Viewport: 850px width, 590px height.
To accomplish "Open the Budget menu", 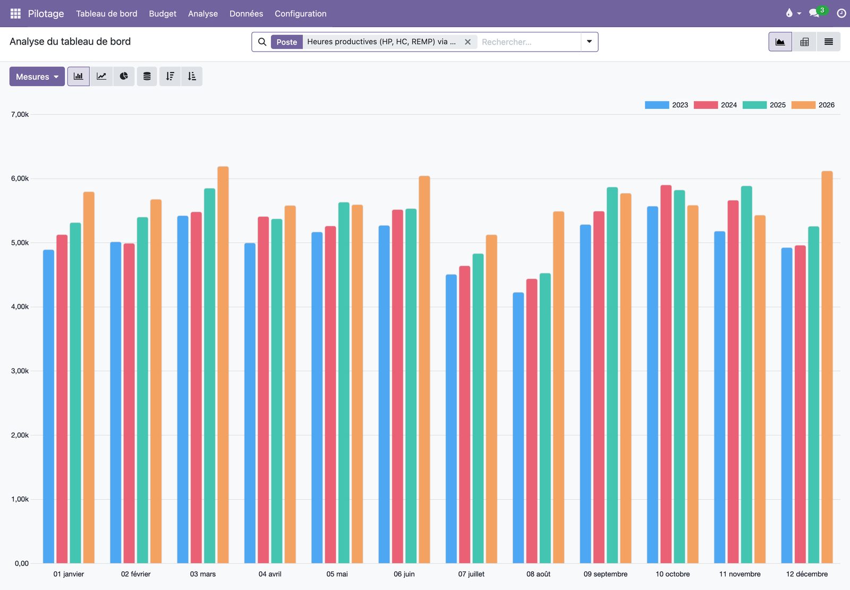I will point(163,13).
